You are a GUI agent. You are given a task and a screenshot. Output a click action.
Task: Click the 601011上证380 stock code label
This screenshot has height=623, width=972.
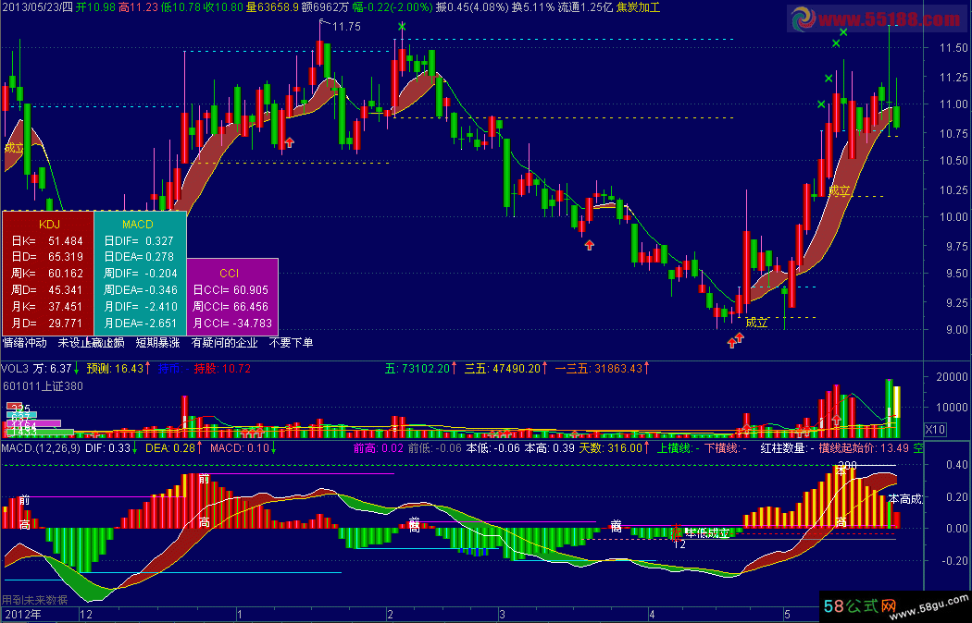[43, 386]
